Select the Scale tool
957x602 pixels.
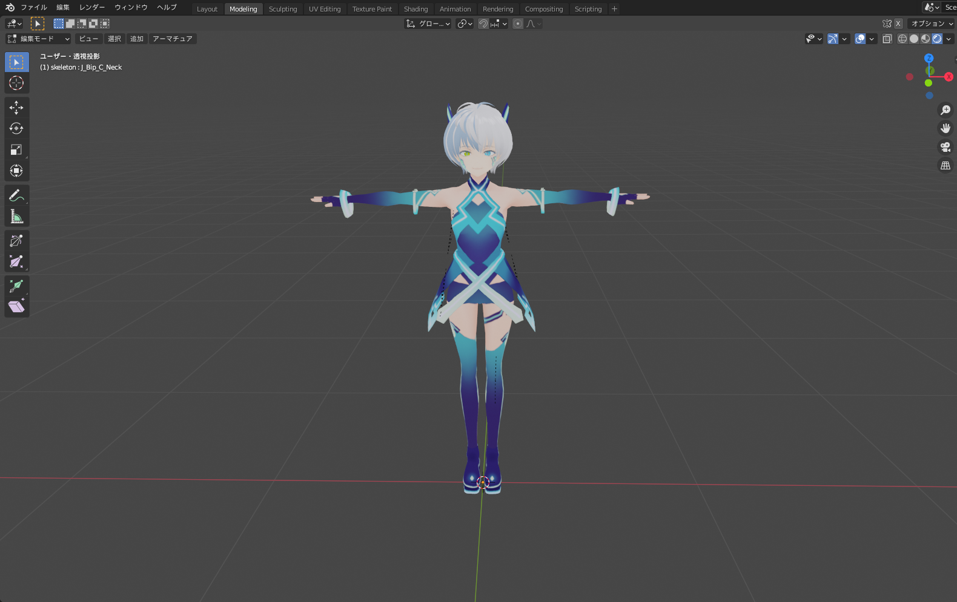click(16, 149)
